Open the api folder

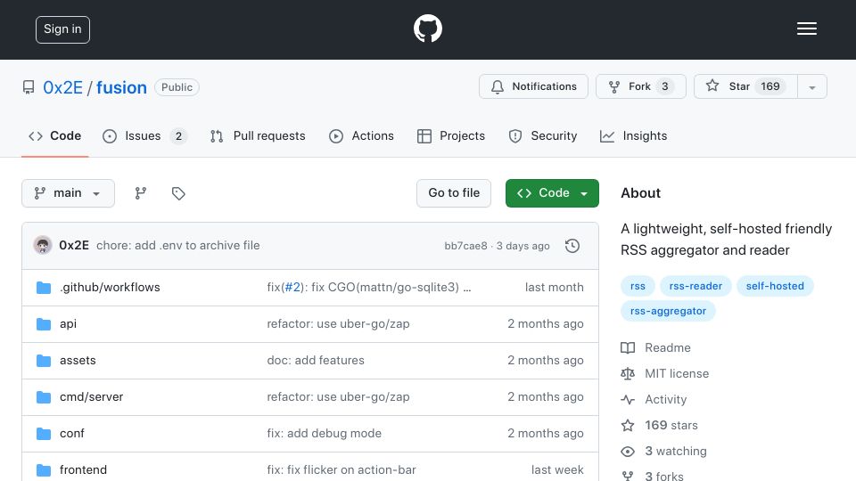click(68, 324)
